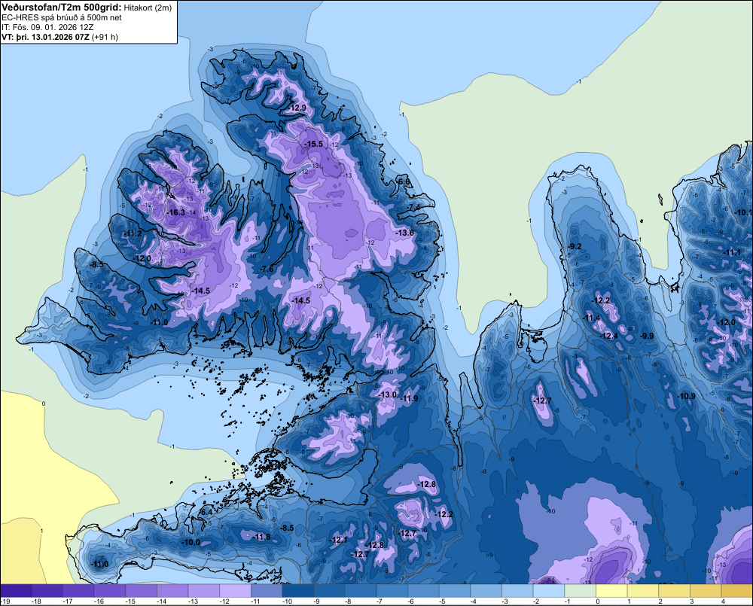Click the -19 legend scale label
Image resolution: width=753 pixels, height=606 pixels.
click(x=5, y=601)
